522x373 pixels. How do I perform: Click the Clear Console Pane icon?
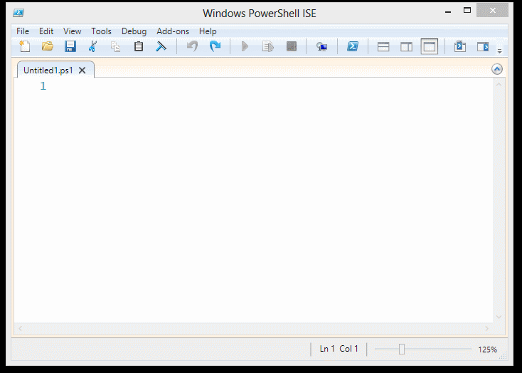pos(161,47)
